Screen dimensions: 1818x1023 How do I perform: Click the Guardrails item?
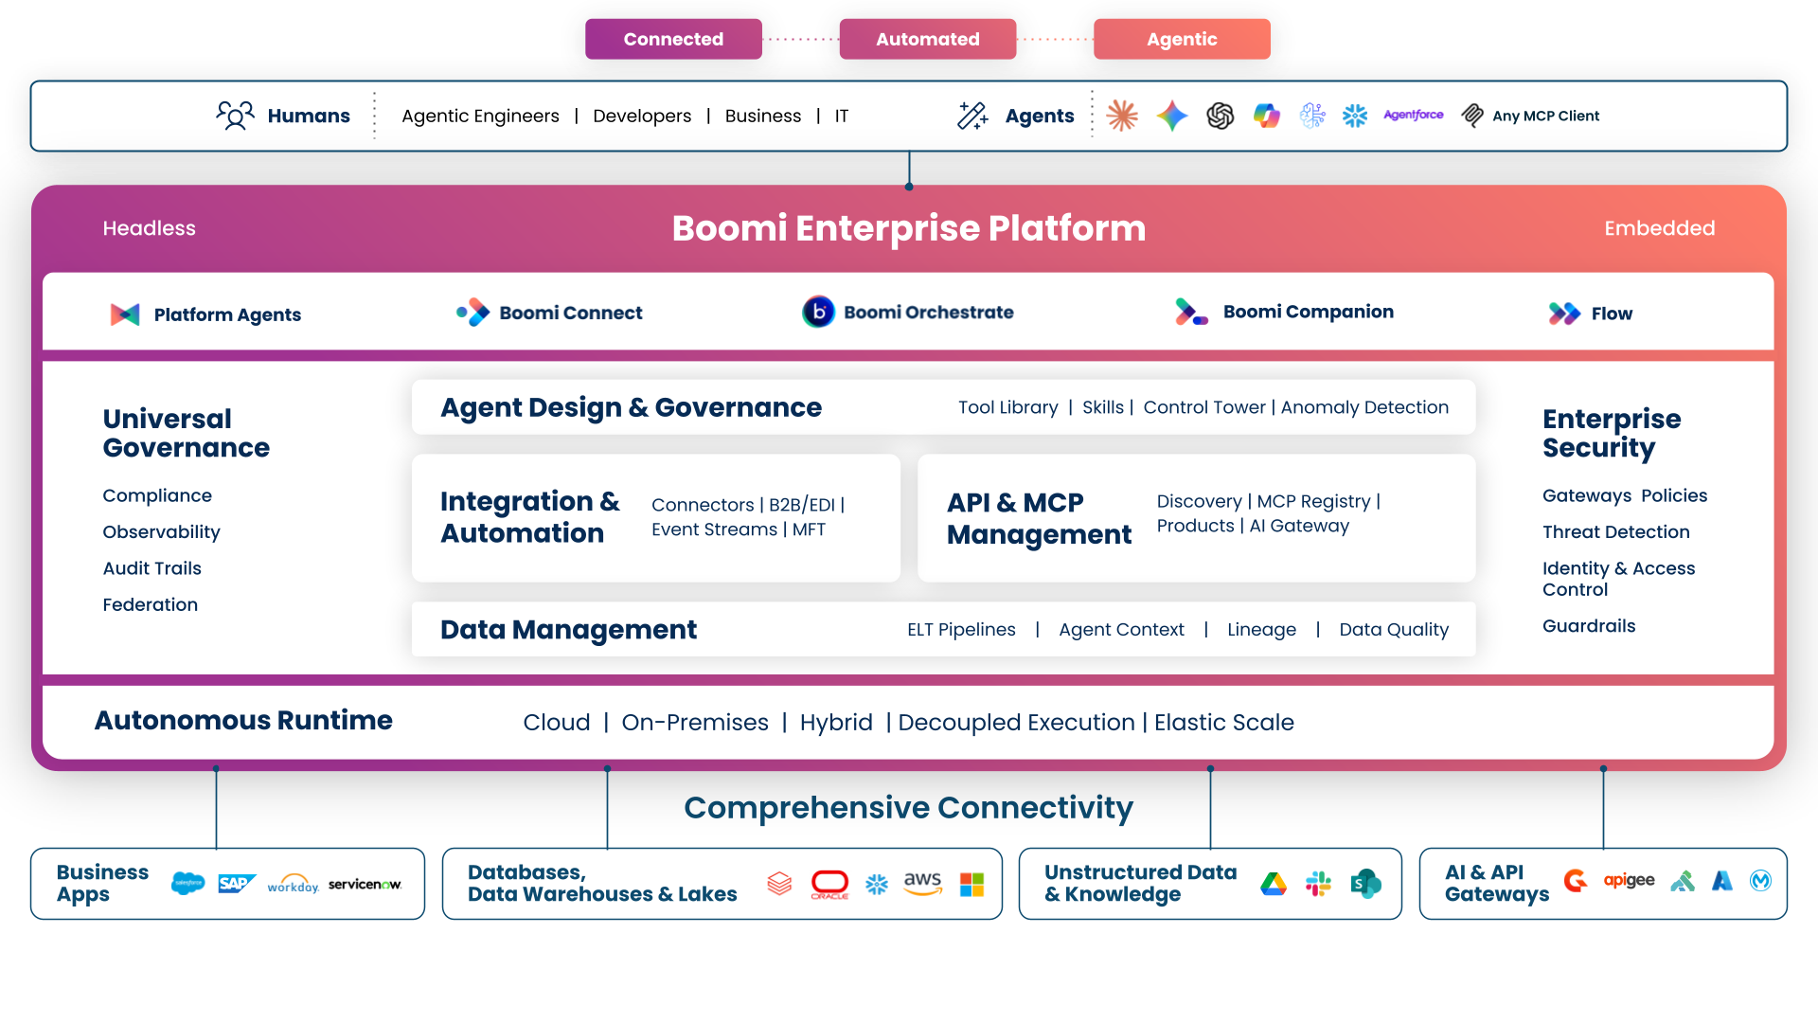point(1589,626)
